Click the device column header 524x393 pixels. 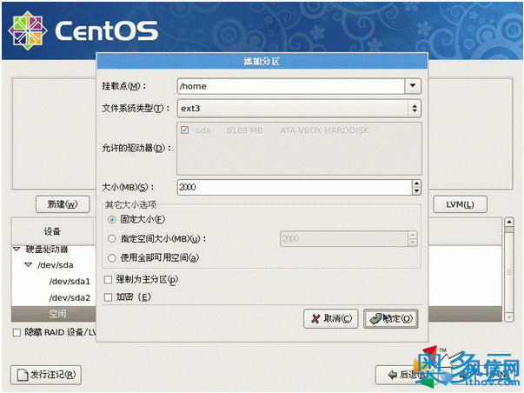54,231
